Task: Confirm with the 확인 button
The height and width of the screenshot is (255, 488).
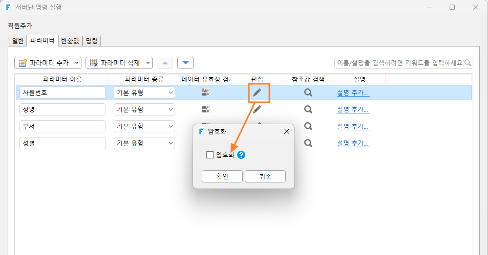Action: click(x=222, y=176)
